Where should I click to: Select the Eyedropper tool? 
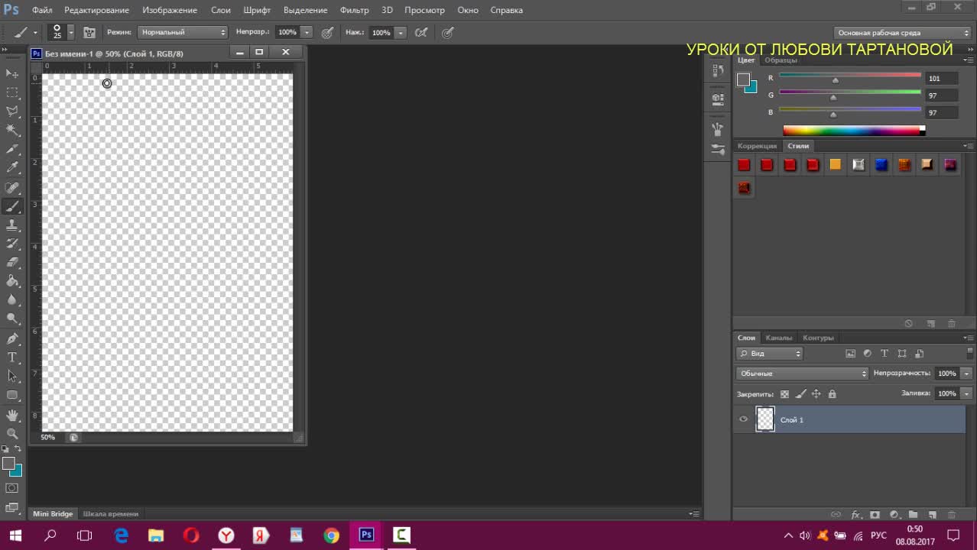pos(12,168)
